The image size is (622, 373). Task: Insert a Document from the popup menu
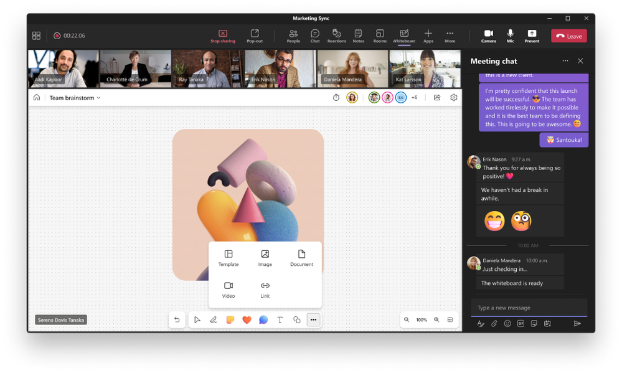(x=301, y=258)
